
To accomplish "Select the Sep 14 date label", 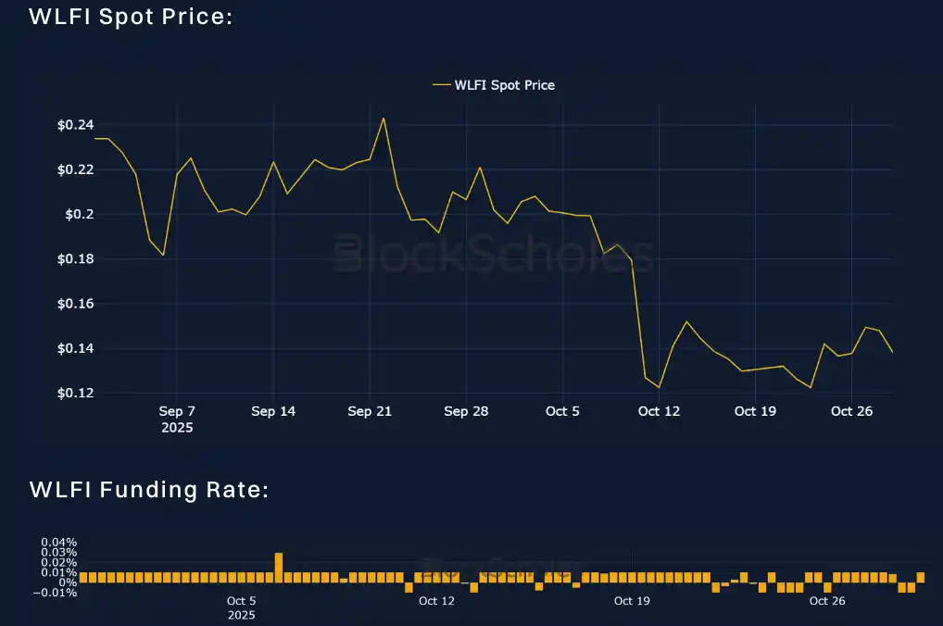I will point(273,411).
